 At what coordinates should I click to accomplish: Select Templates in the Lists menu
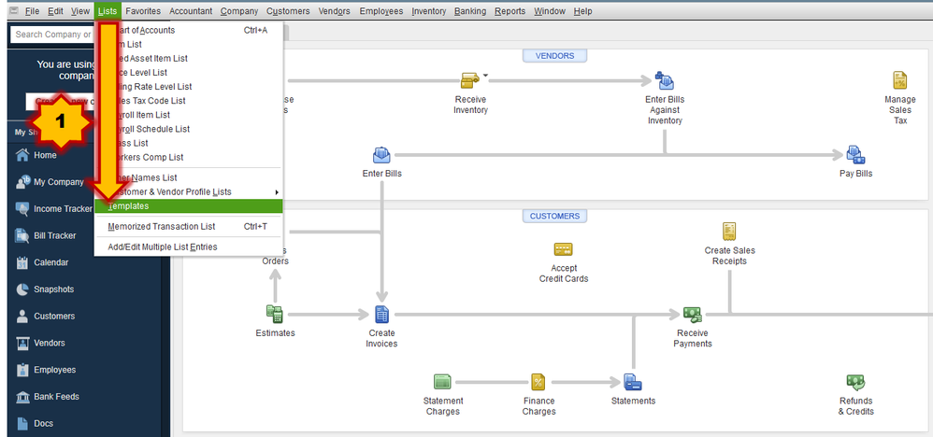(189, 205)
